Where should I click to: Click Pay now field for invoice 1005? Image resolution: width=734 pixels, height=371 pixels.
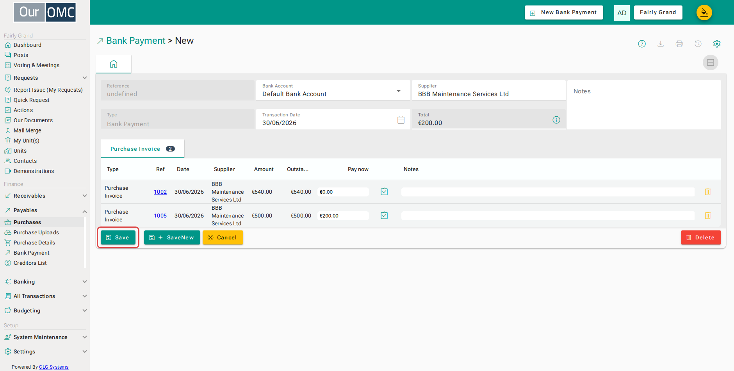pyautogui.click(x=343, y=216)
